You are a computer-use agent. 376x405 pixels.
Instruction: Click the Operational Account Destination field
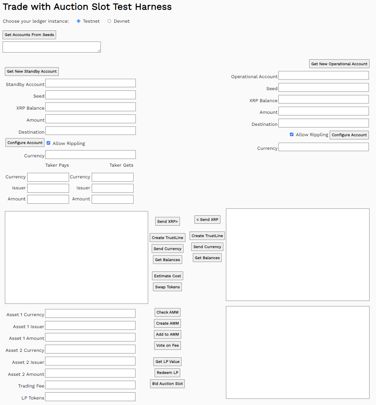pos(323,123)
